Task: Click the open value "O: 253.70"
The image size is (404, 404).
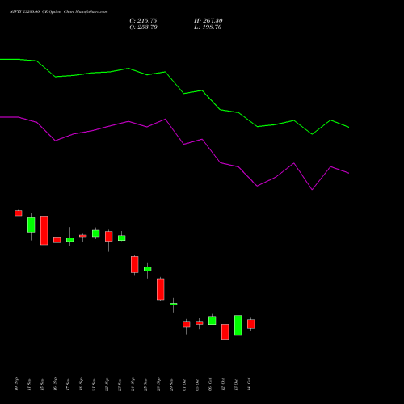Action: [143, 27]
